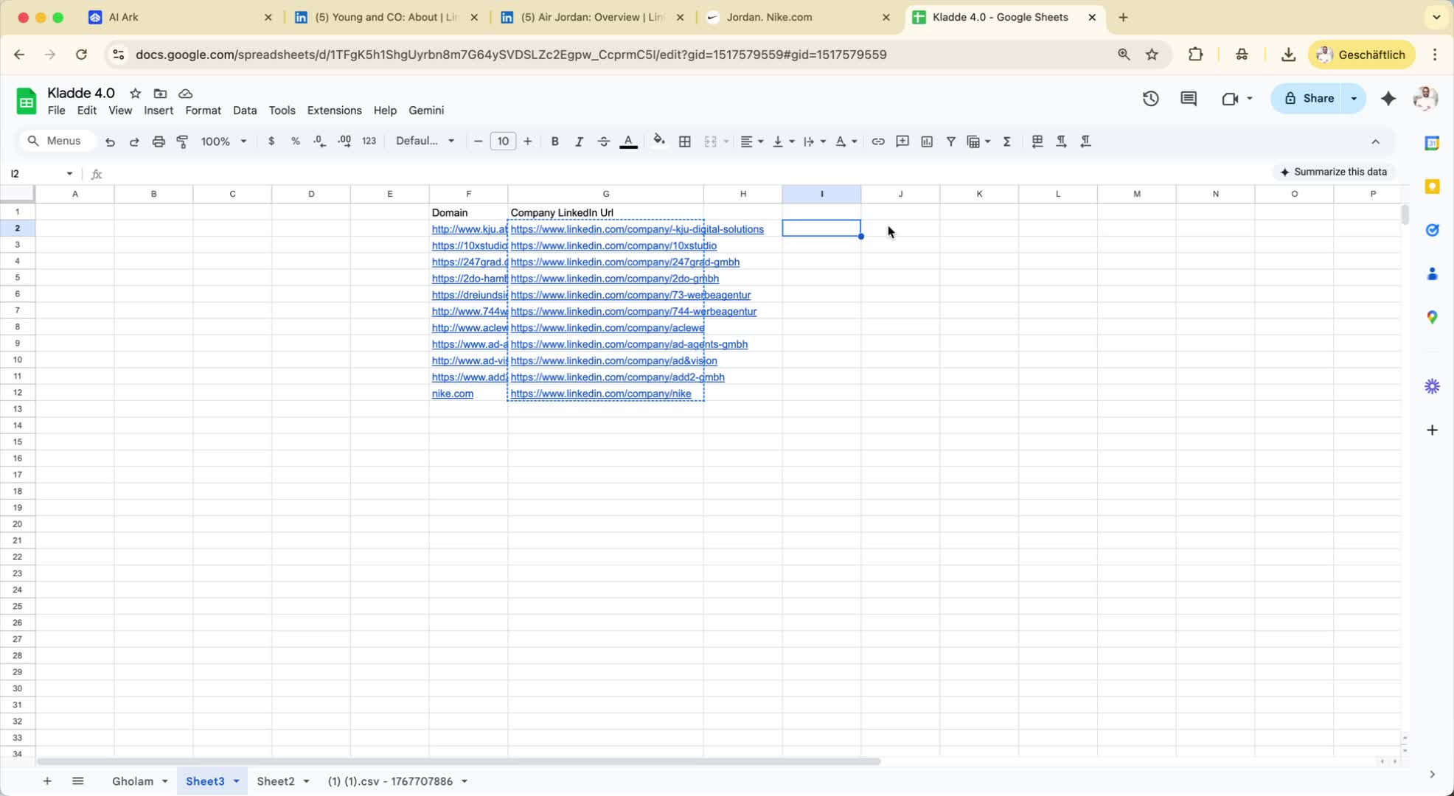Image resolution: width=1454 pixels, height=796 pixels.
Task: Click the create filter icon
Action: point(950,142)
